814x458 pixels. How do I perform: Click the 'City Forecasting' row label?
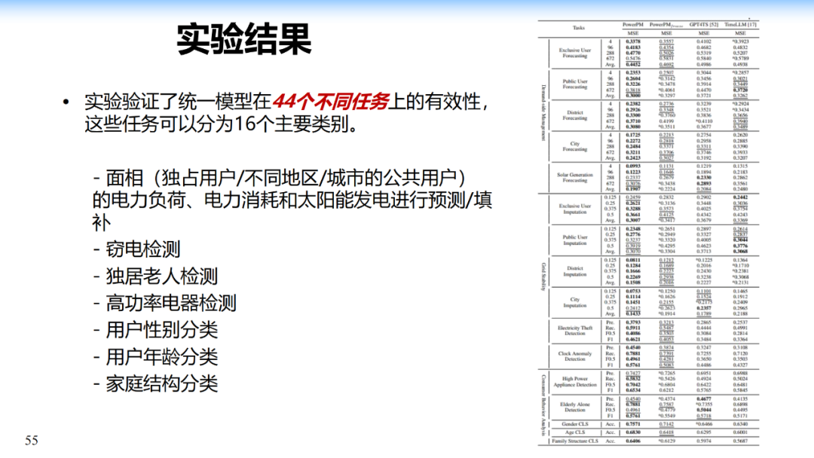coord(574,146)
